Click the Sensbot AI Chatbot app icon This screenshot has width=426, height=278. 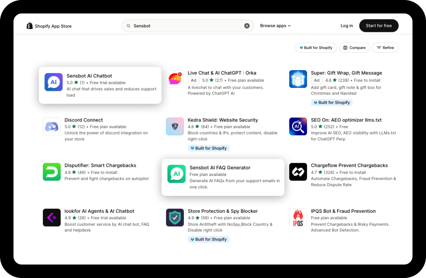click(53, 82)
